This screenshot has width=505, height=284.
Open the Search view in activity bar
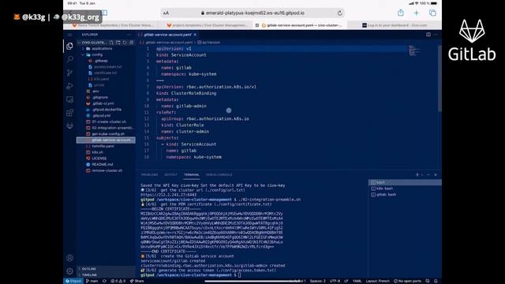click(x=69, y=59)
